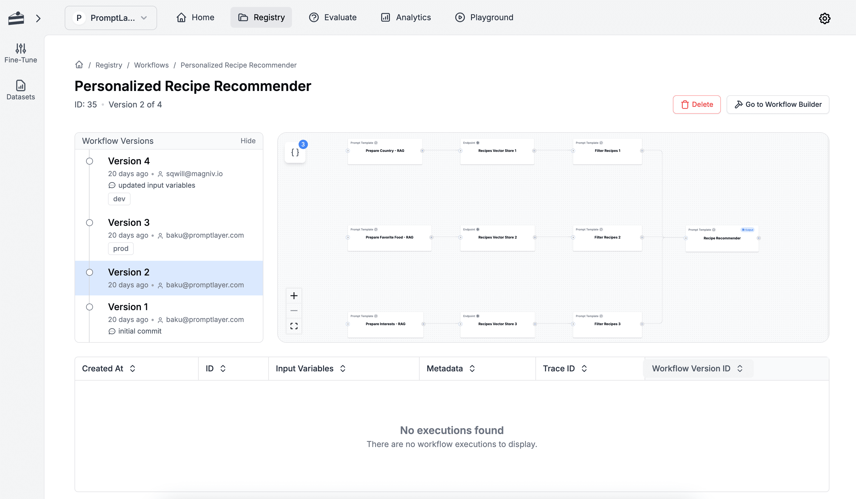Click the Go to Workflow Builder button

pos(778,104)
